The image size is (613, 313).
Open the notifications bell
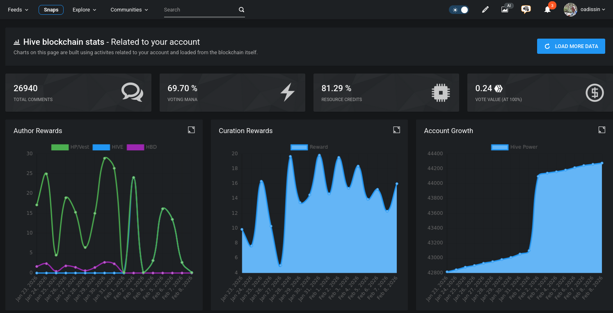tap(547, 9)
